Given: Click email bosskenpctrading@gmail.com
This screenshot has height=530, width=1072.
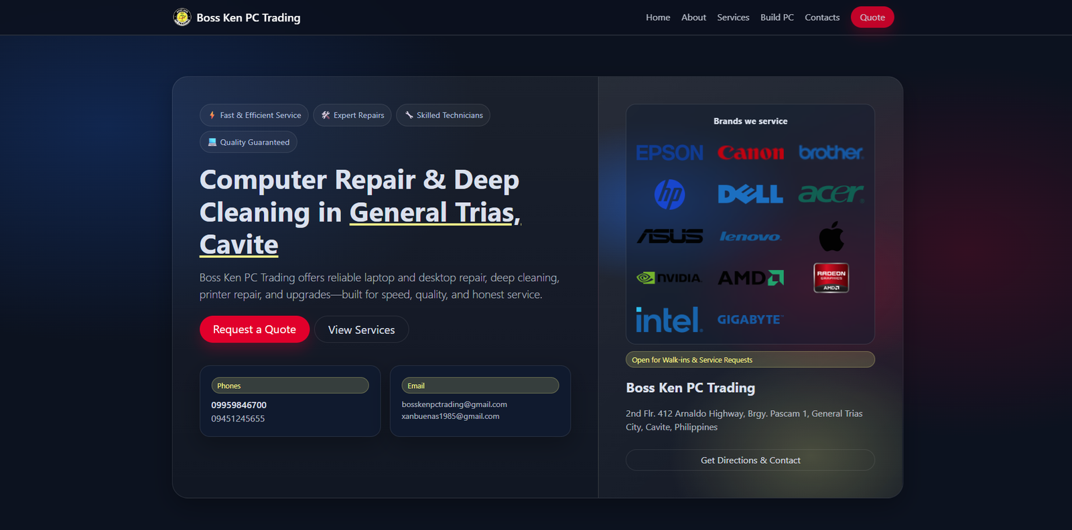Looking at the screenshot, I should coord(454,404).
